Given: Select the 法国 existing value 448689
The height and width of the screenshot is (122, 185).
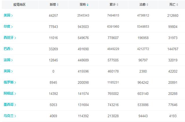Looking at the screenshot, I should point(83,60).
